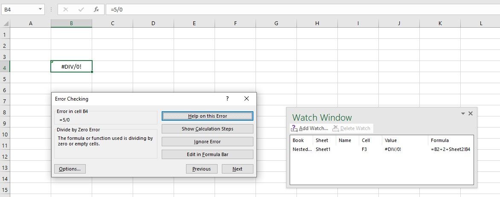Select column D header
500x197 pixels.
click(154, 23)
